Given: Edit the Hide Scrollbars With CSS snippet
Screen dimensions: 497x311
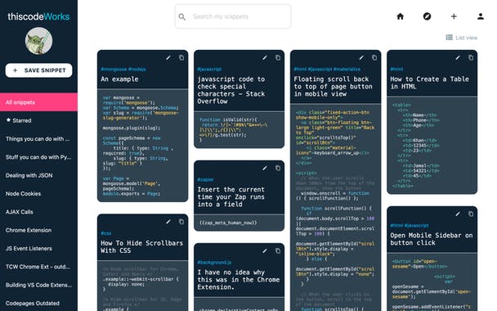Looking at the screenshot, I should click(x=168, y=222).
